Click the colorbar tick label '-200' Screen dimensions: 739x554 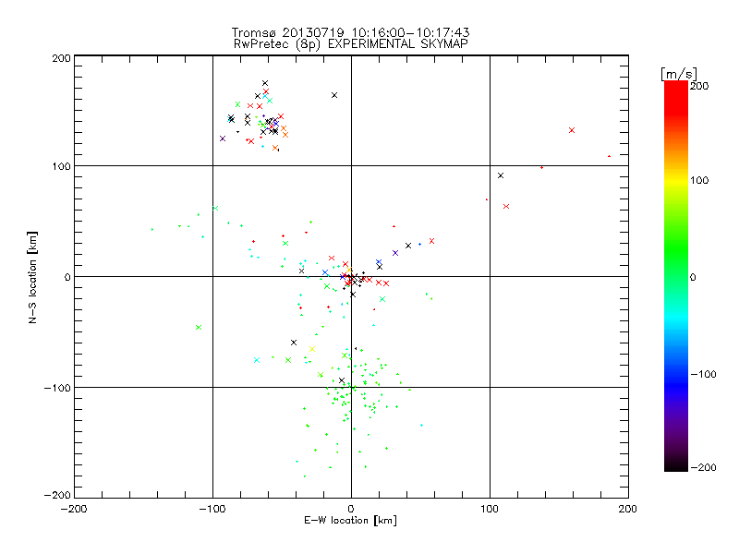(703, 467)
